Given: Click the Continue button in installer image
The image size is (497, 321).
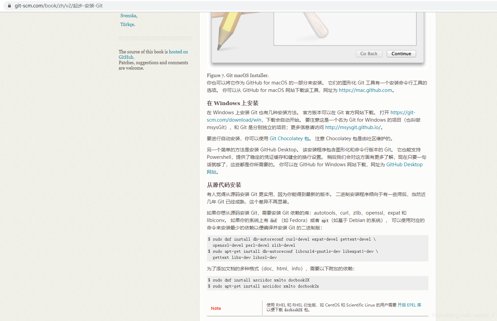Looking at the screenshot, I should 401,54.
